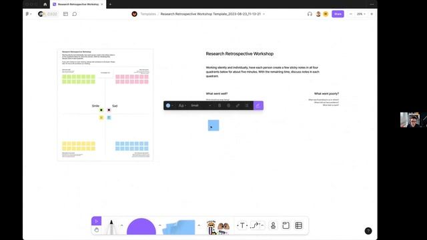
Task: Click the 'What went well?' label
Action: point(217,93)
